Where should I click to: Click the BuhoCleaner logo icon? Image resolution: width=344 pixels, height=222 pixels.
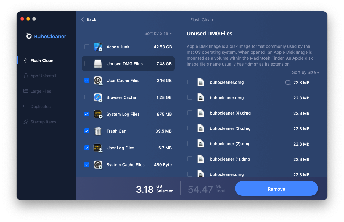tap(29, 36)
